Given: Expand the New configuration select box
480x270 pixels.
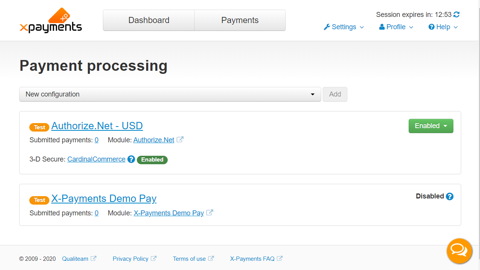Looking at the screenshot, I should click(170, 94).
